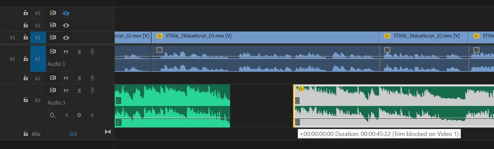The height and width of the screenshot is (149, 494).
Task: Click R channel label on green A3 clip
Action: [x=118, y=123]
